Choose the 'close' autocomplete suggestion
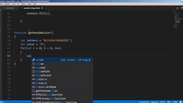The image size is (183, 103). point(62,64)
